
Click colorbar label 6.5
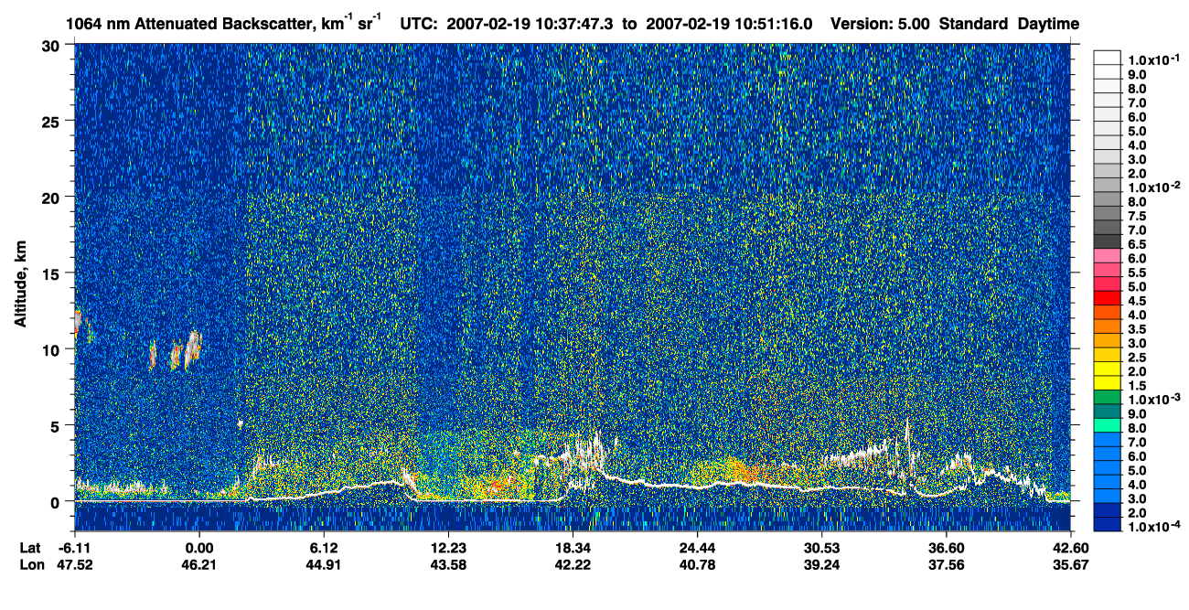click(x=1139, y=244)
